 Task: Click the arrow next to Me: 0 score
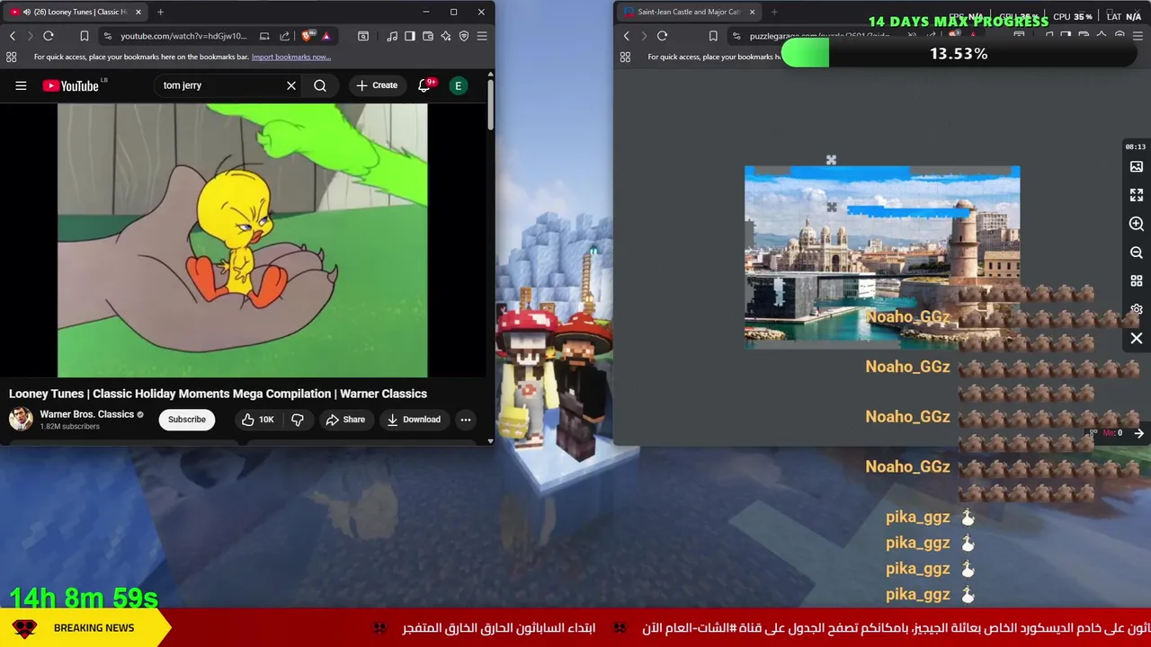(1138, 433)
